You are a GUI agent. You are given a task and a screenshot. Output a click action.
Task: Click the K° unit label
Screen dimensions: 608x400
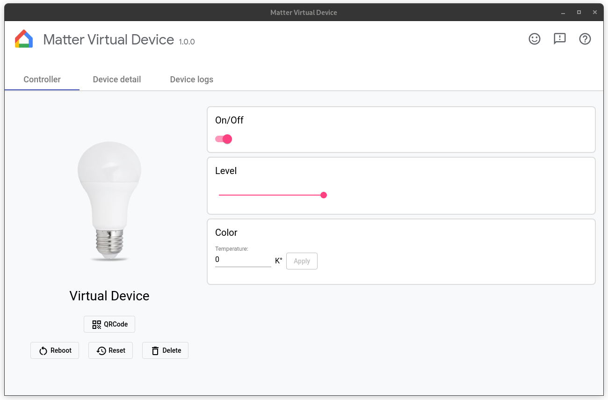(279, 261)
